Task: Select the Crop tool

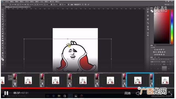Action: coord(2,19)
